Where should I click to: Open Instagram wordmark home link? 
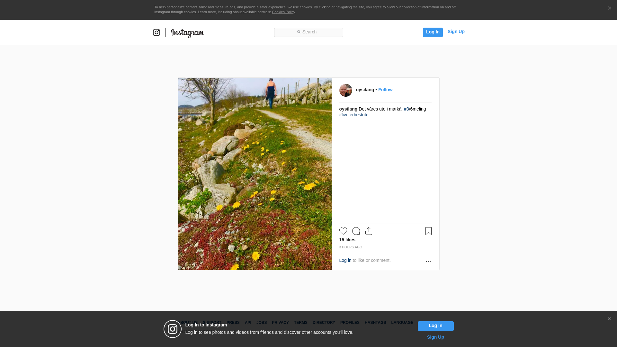coord(187,33)
